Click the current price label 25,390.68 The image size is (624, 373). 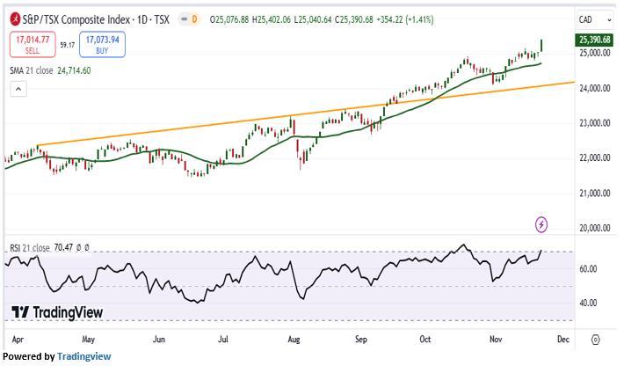tap(595, 40)
